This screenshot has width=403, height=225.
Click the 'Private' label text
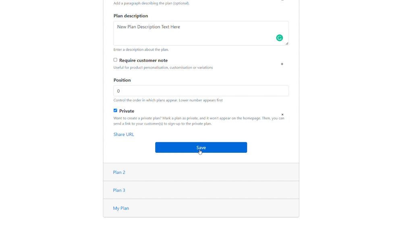[x=127, y=111]
